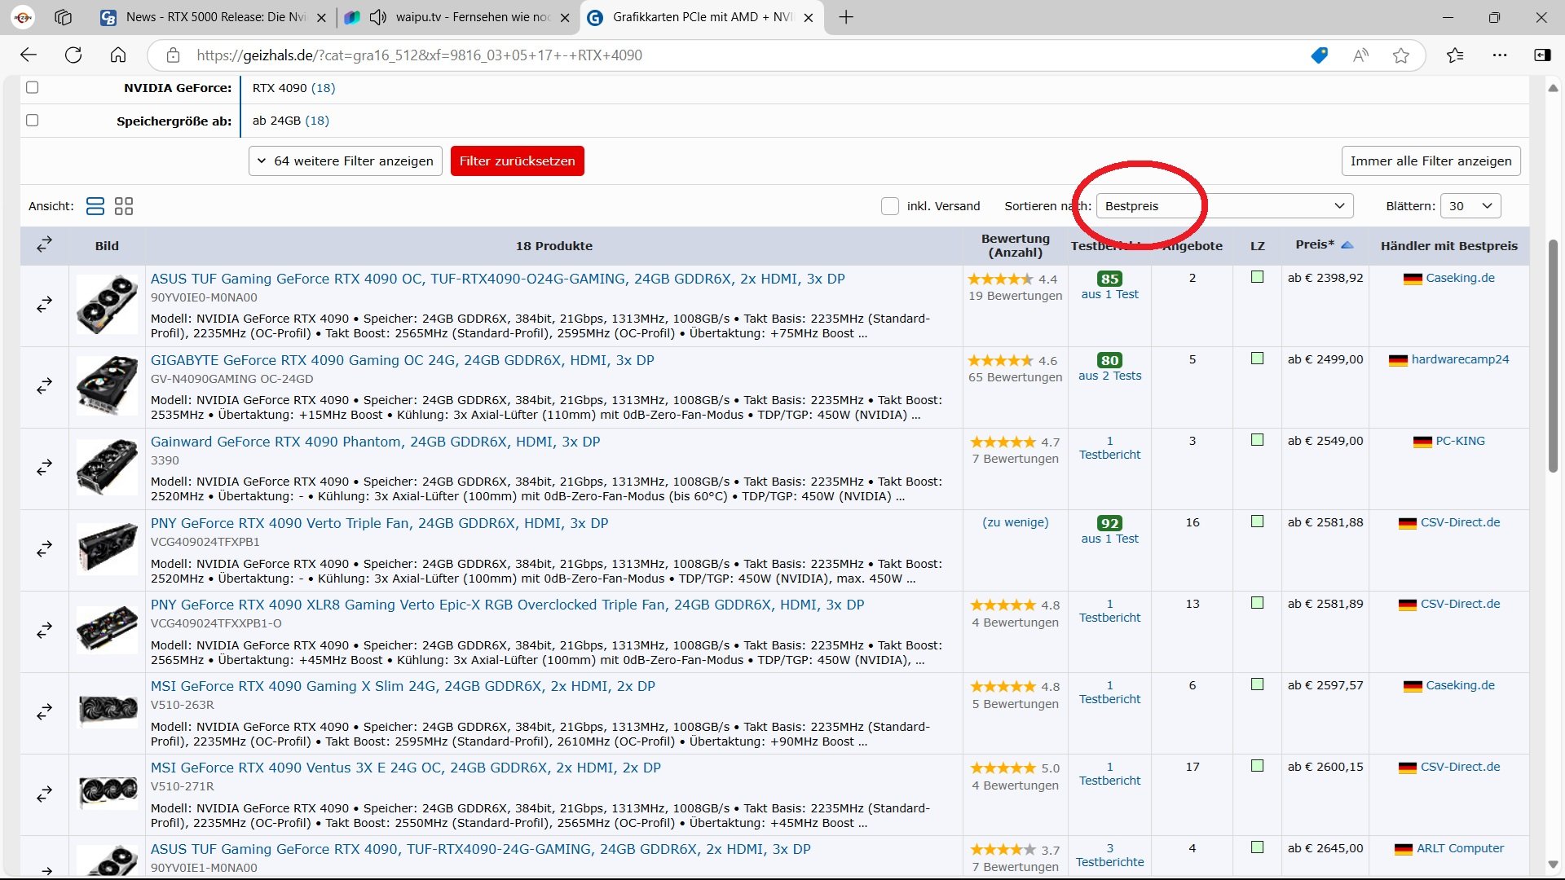The image size is (1565, 880).
Task: Switch to list view layout icon
Action: coord(95,206)
